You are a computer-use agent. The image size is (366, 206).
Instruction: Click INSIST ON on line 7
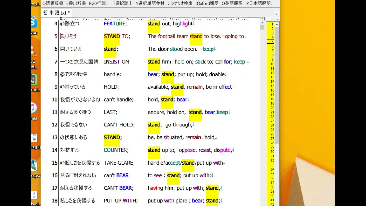click(116, 62)
